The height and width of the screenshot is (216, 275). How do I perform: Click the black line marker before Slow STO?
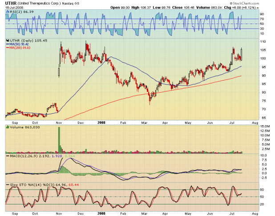(x=8, y=185)
